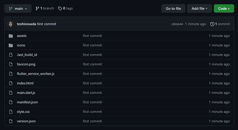Open the green Code dropdown

224,9
